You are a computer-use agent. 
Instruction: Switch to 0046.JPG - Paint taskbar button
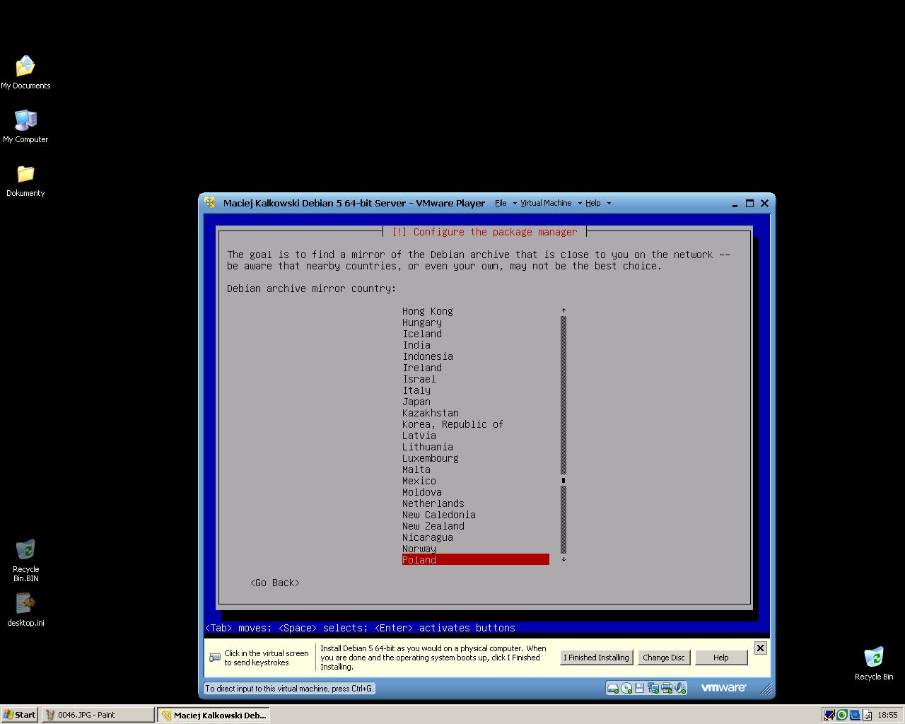click(x=98, y=715)
